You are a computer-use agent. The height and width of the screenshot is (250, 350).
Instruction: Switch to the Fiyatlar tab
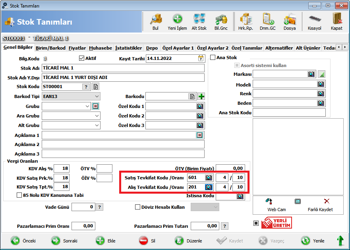tap(77, 48)
